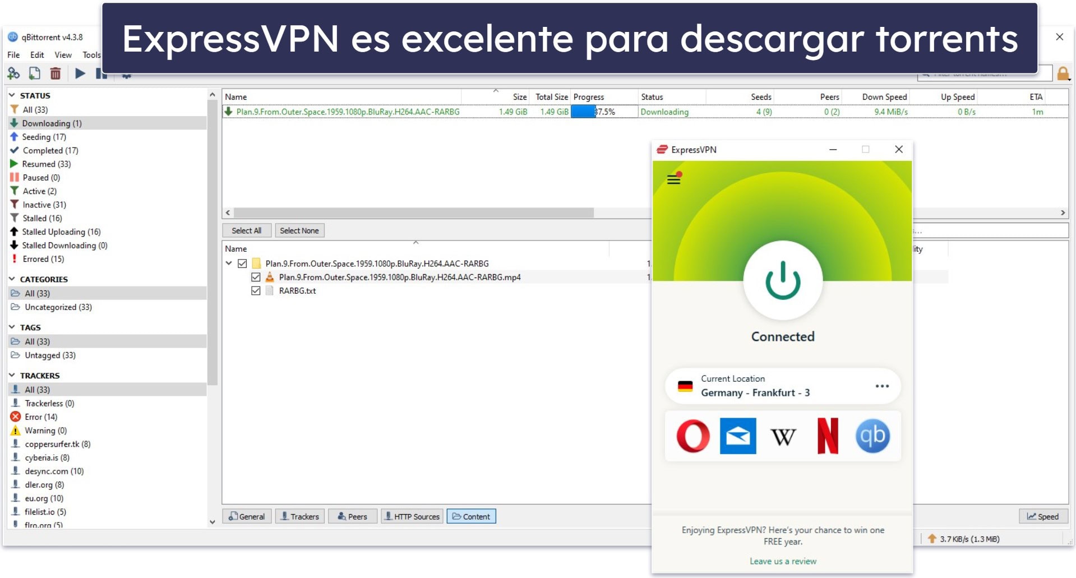Collapse the CATEGORIES section

[12, 279]
